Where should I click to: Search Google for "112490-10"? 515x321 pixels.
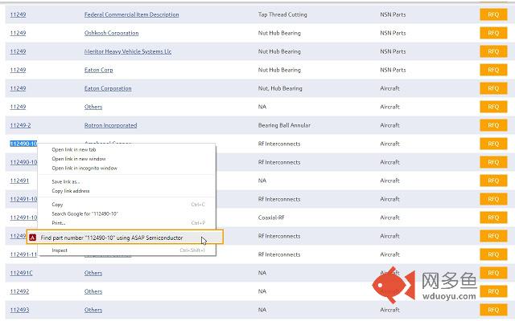83,213
